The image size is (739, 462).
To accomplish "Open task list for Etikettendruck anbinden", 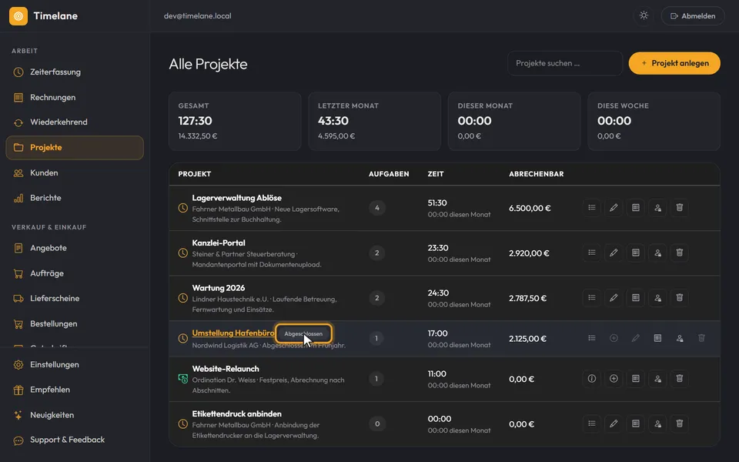I will pos(591,423).
